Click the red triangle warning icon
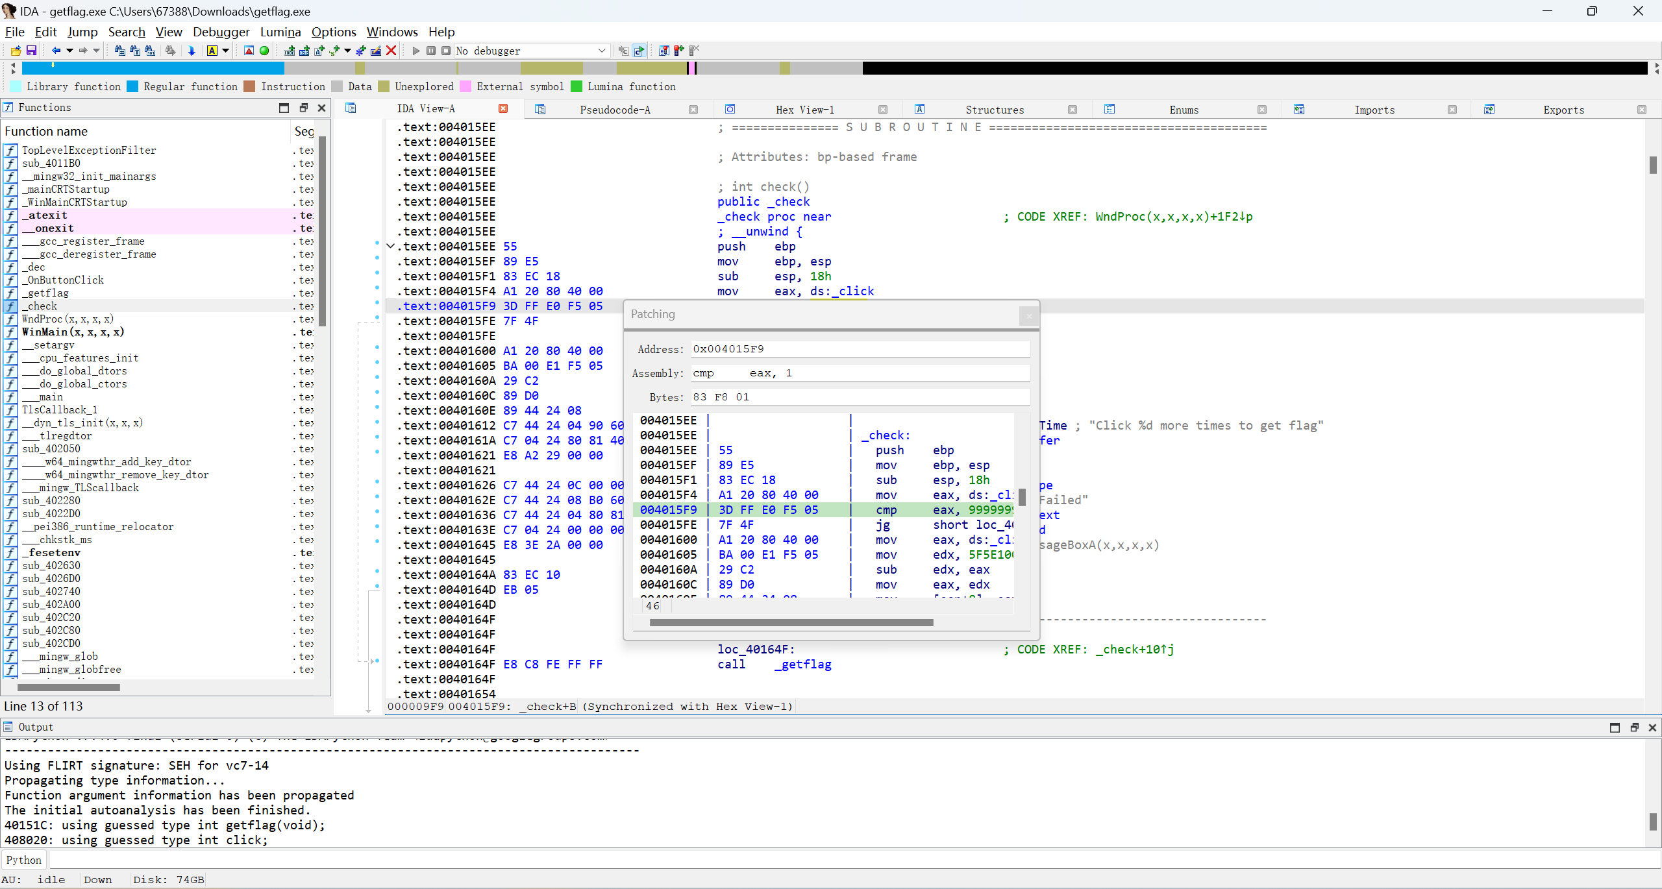The image size is (1662, 889). pyautogui.click(x=249, y=51)
